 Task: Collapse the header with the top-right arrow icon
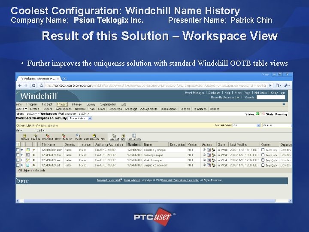coord(284,104)
